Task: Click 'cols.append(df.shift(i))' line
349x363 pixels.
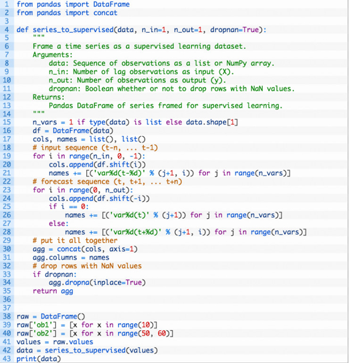Action: pyautogui.click(x=97, y=165)
